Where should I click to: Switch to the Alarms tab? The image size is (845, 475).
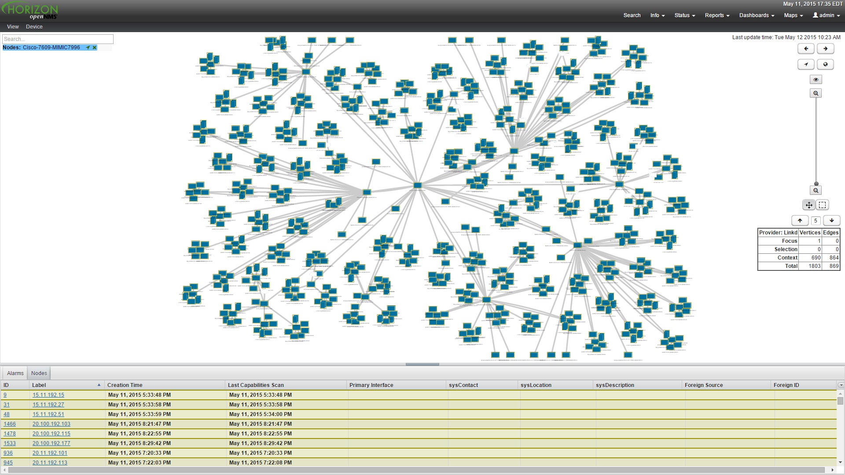(15, 373)
